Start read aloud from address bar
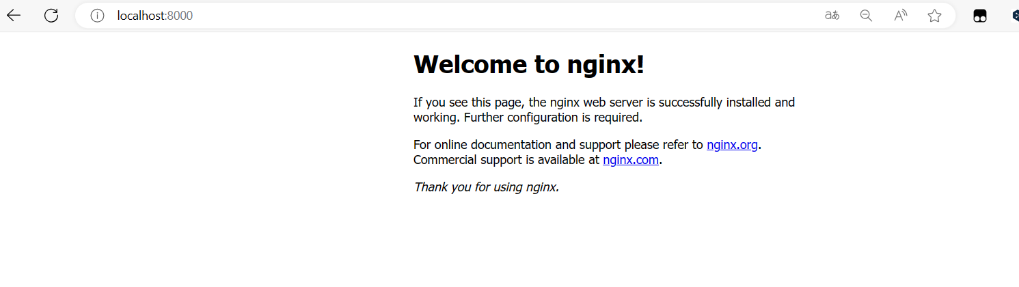The image size is (1019, 287). 901,15
